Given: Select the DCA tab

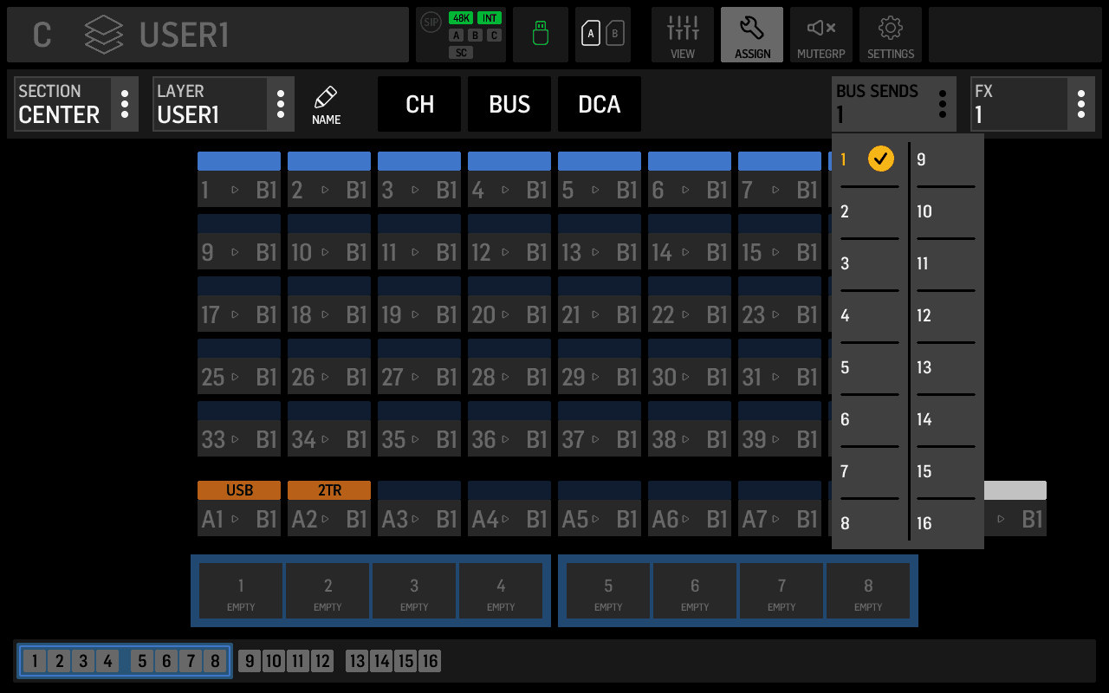Looking at the screenshot, I should pyautogui.click(x=600, y=104).
